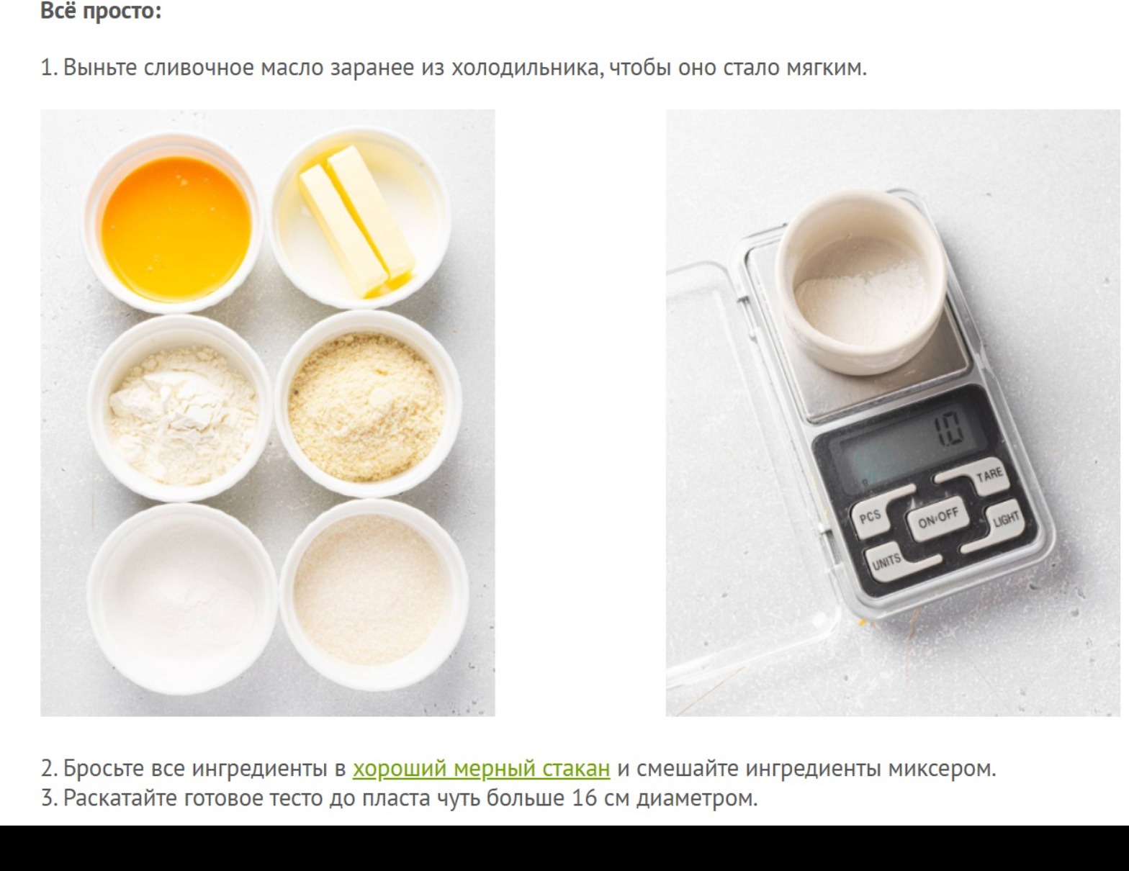Click step 3 text about rolling dough
This screenshot has height=871, width=1129.
(x=399, y=798)
